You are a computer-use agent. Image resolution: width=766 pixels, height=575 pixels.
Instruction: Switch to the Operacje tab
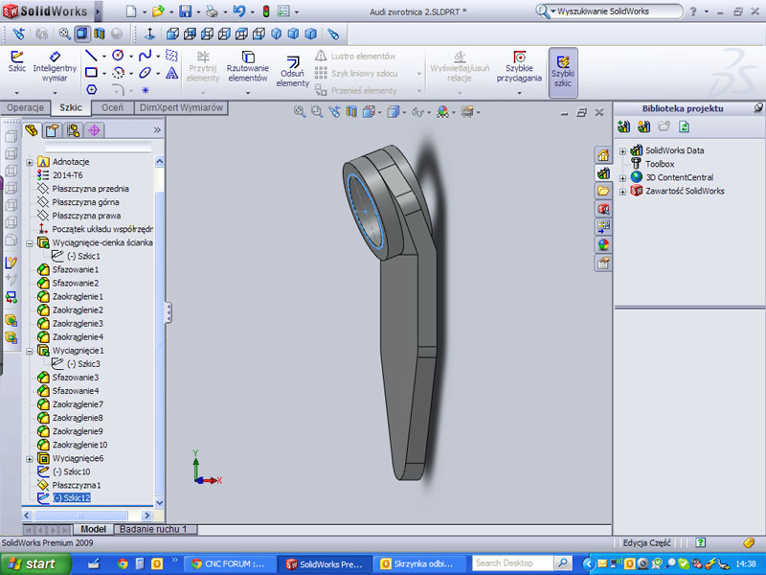25,107
